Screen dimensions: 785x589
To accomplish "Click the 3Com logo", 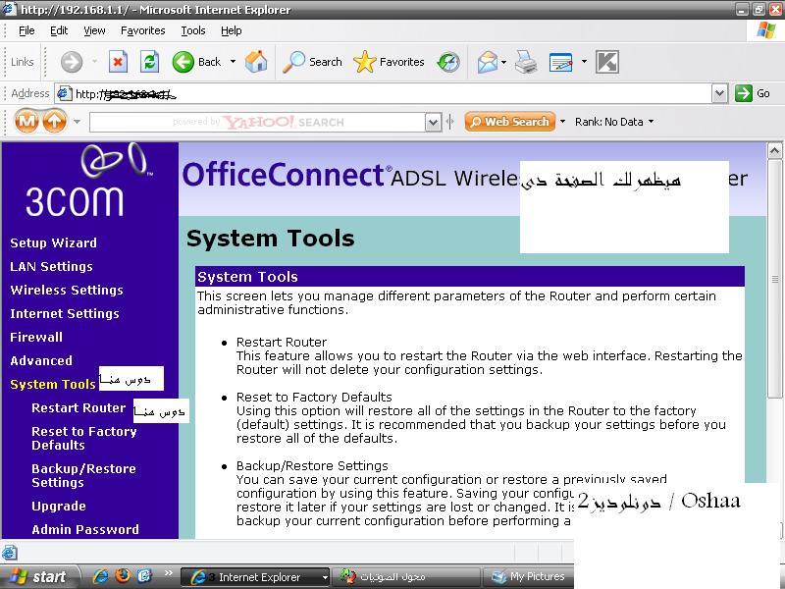I will tap(88, 181).
